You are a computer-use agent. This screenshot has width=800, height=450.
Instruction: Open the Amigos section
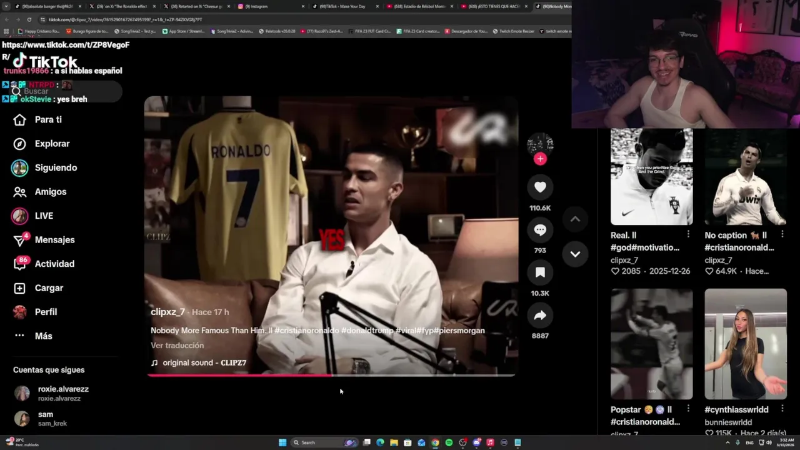click(x=40, y=192)
